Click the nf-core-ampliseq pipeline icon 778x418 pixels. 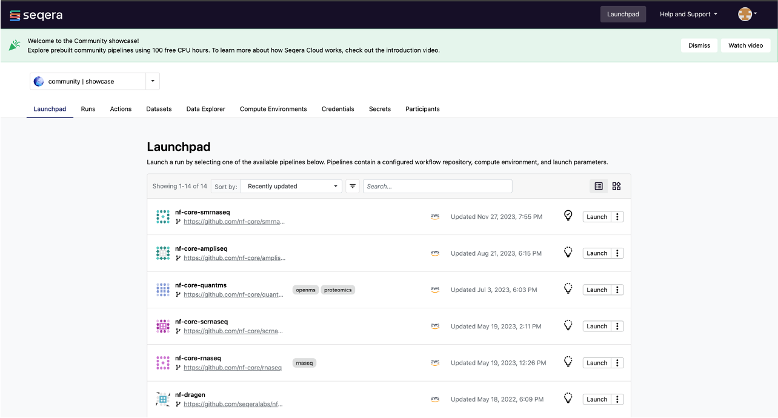click(163, 253)
